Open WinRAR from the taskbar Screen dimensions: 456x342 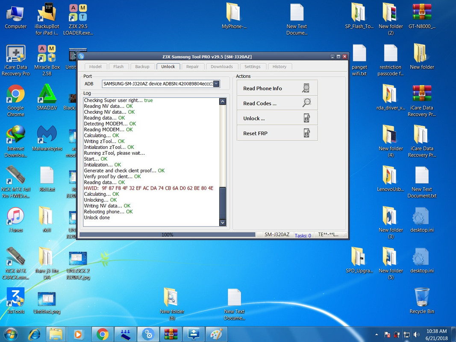pyautogui.click(x=171, y=334)
